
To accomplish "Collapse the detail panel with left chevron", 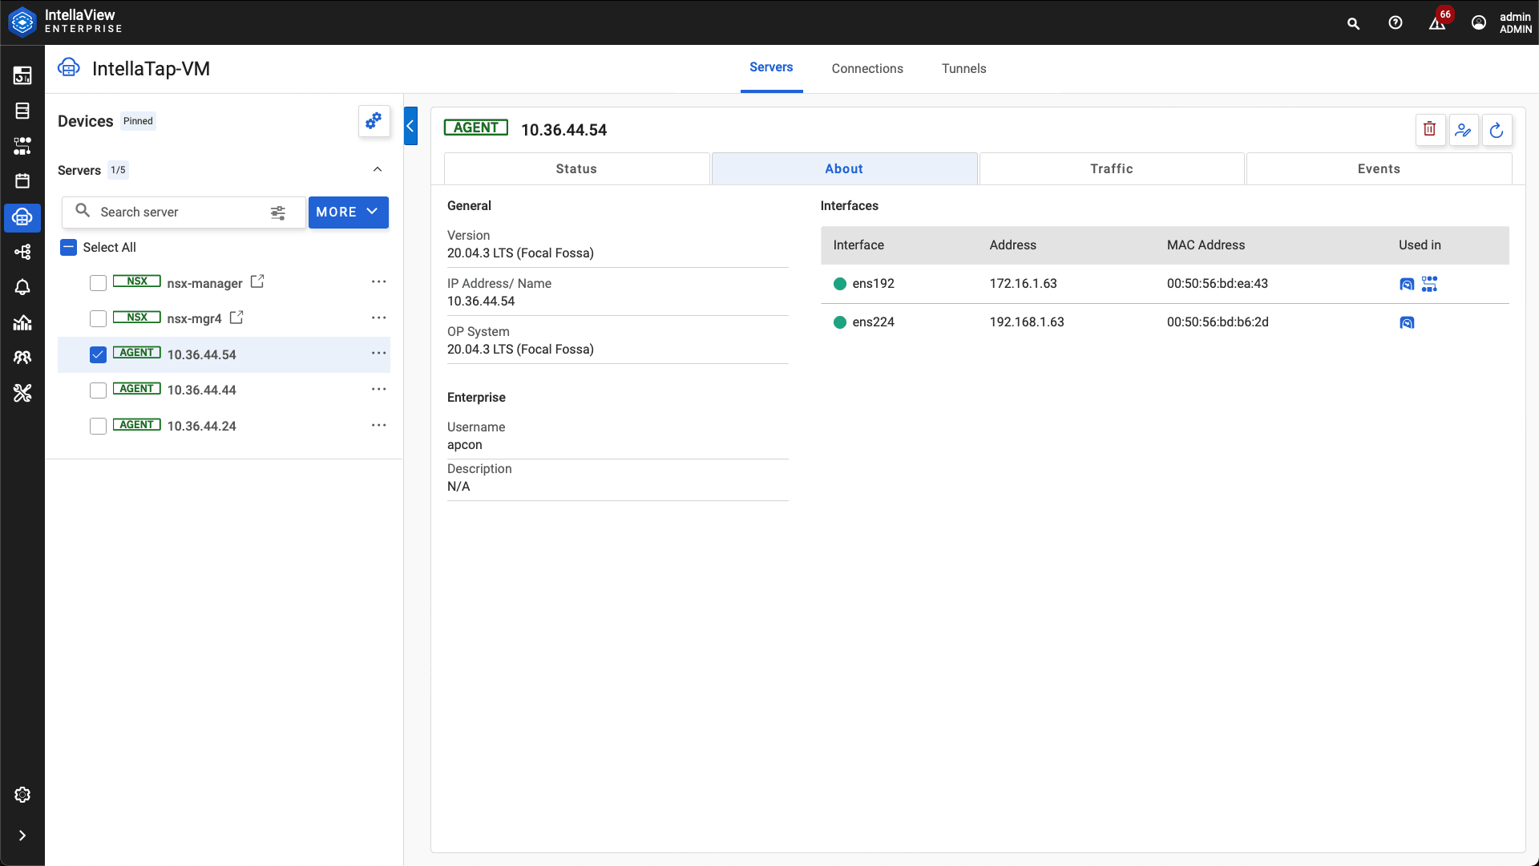I will click(x=411, y=126).
